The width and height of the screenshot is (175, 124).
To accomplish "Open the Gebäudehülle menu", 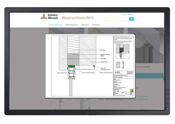I will tap(55, 25).
